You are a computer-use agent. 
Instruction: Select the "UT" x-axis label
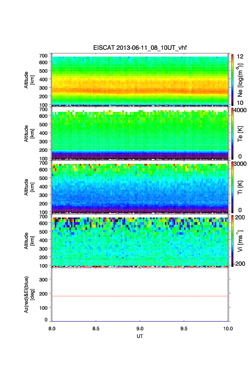(140, 336)
